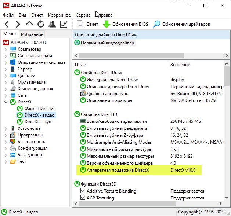Expand the Устройства tree branch
The image size is (231, 216).
(6, 129)
